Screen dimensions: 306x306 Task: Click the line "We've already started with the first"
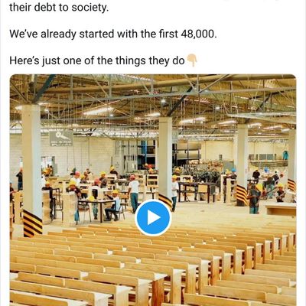point(93,34)
